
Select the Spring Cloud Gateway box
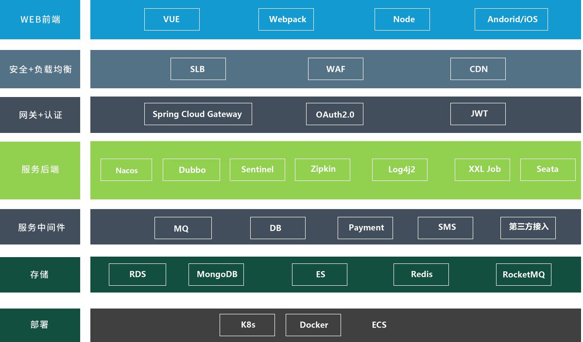point(198,114)
